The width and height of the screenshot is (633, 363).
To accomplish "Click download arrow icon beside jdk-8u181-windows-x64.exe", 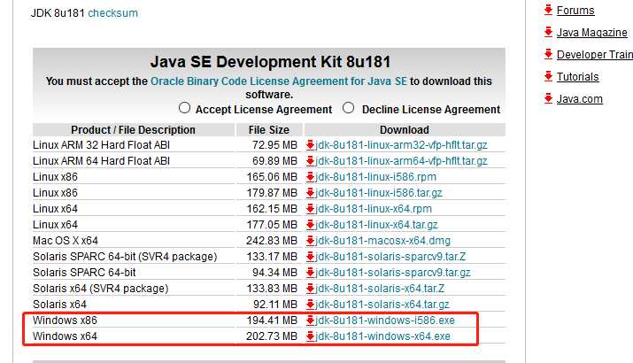I will [310, 336].
